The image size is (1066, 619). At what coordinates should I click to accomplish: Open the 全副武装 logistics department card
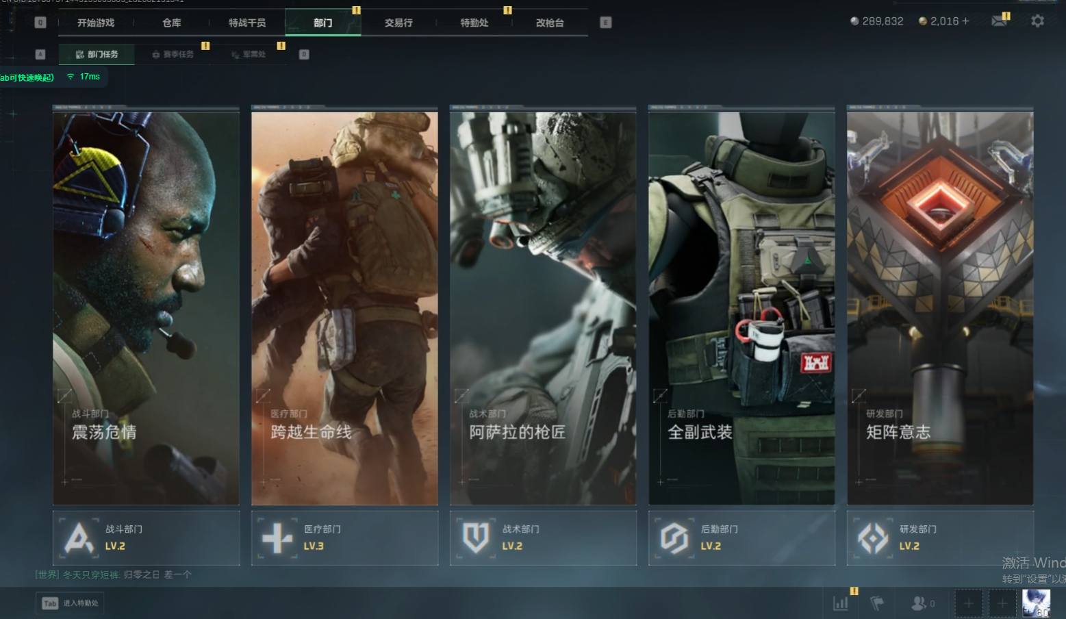(x=741, y=307)
